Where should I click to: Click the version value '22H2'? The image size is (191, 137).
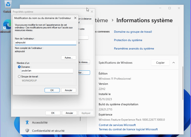point(102,89)
